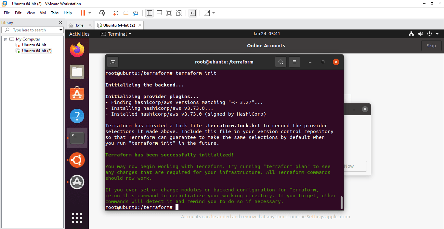
Task: Open Ubuntu Software from the dock
Action: click(x=77, y=94)
